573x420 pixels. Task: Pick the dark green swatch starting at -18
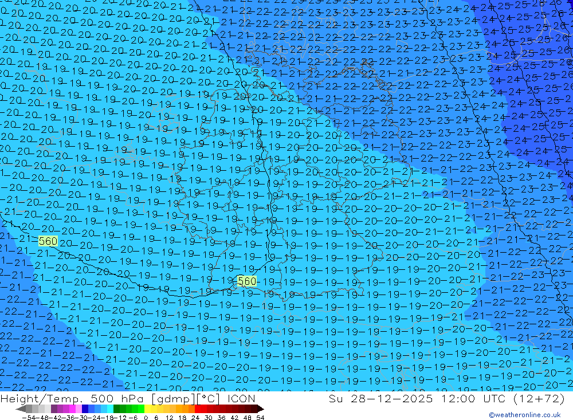point(116,409)
